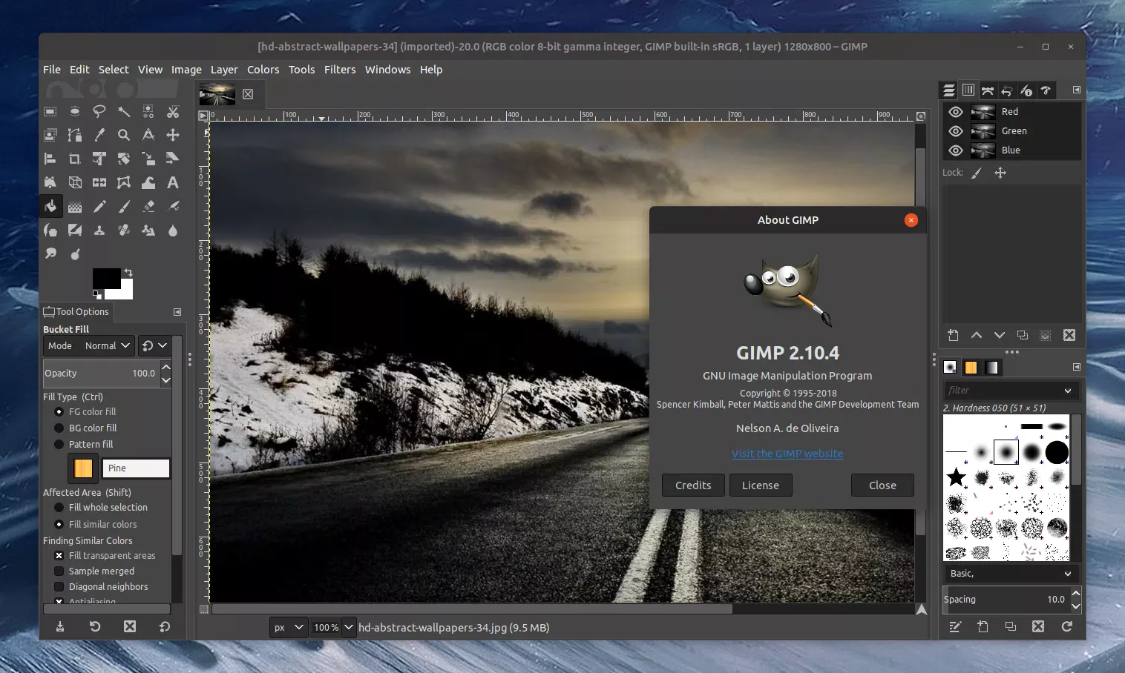Open the zoom percentage dropdown

coord(332,627)
